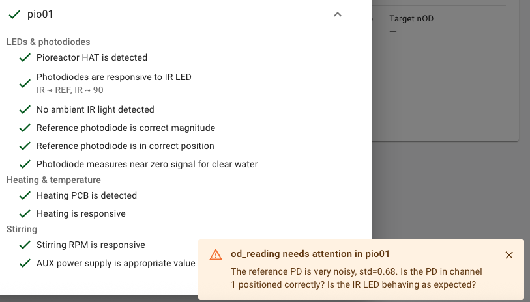Click checkmark for AUX power supply value
This screenshot has width=530, height=302.
point(25,263)
